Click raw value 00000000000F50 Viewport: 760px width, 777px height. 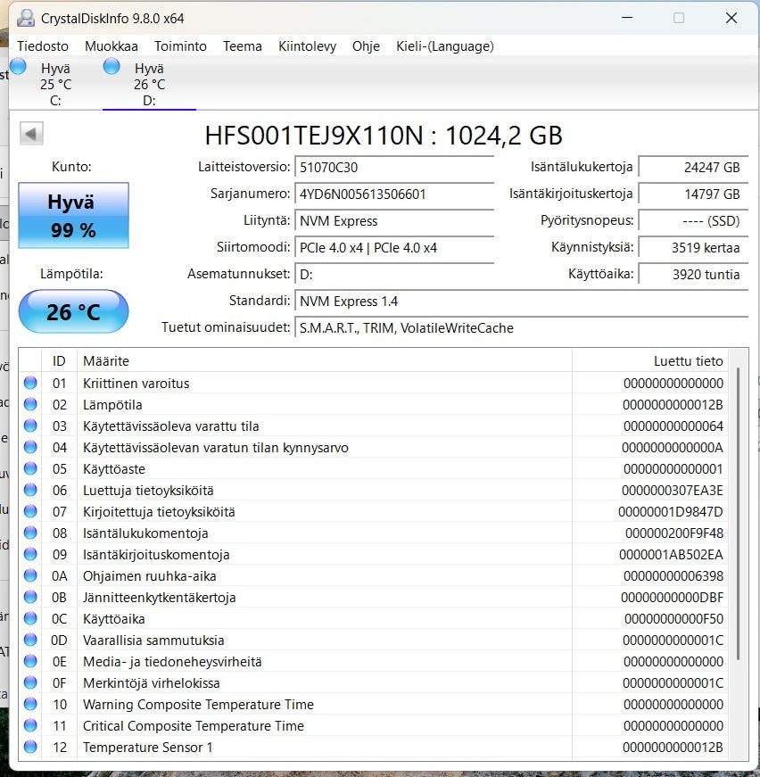click(673, 618)
